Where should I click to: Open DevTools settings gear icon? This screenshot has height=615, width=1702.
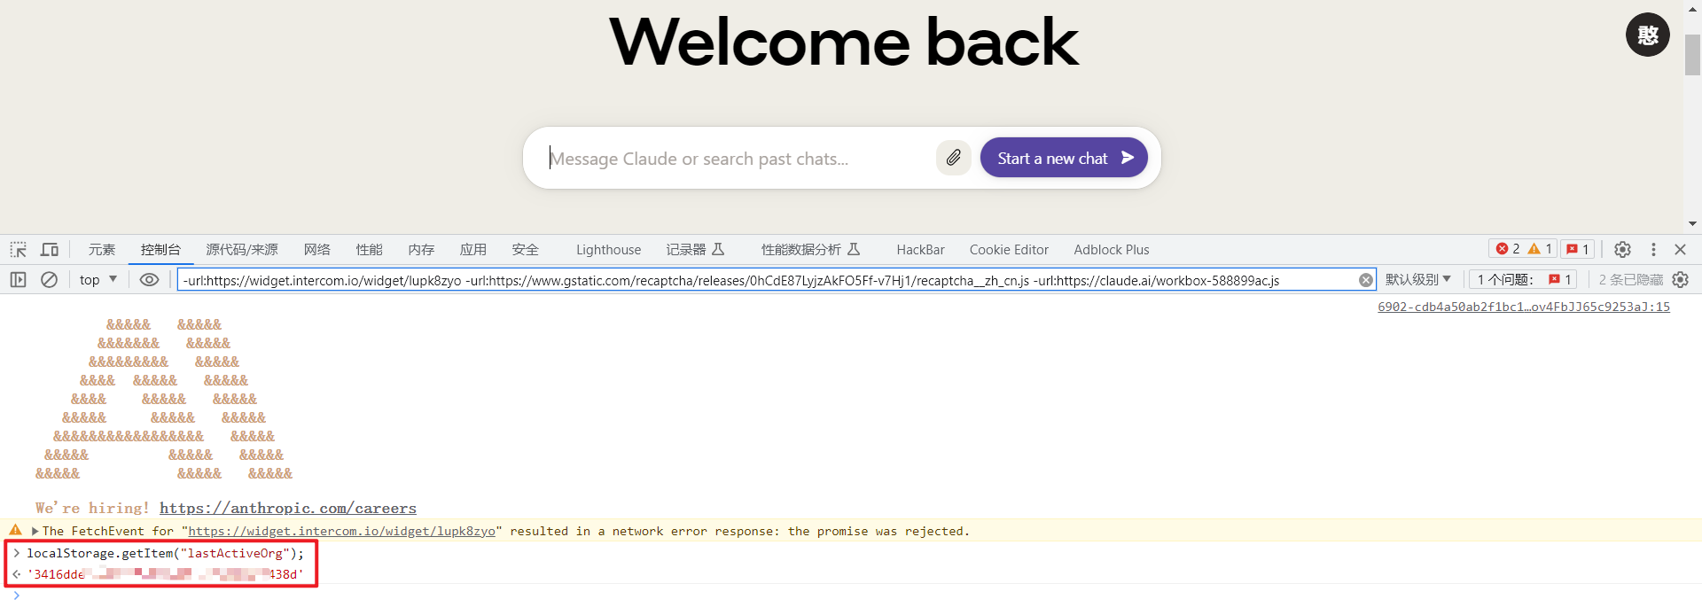pyautogui.click(x=1622, y=250)
